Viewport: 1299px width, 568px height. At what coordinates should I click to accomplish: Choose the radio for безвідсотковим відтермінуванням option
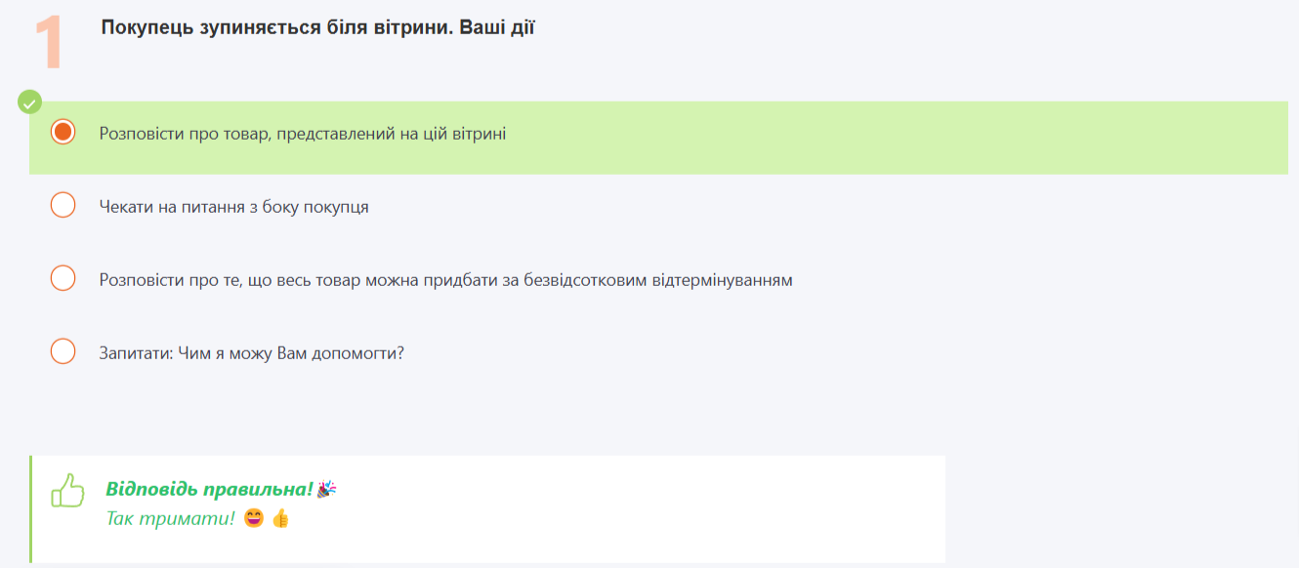point(63,278)
